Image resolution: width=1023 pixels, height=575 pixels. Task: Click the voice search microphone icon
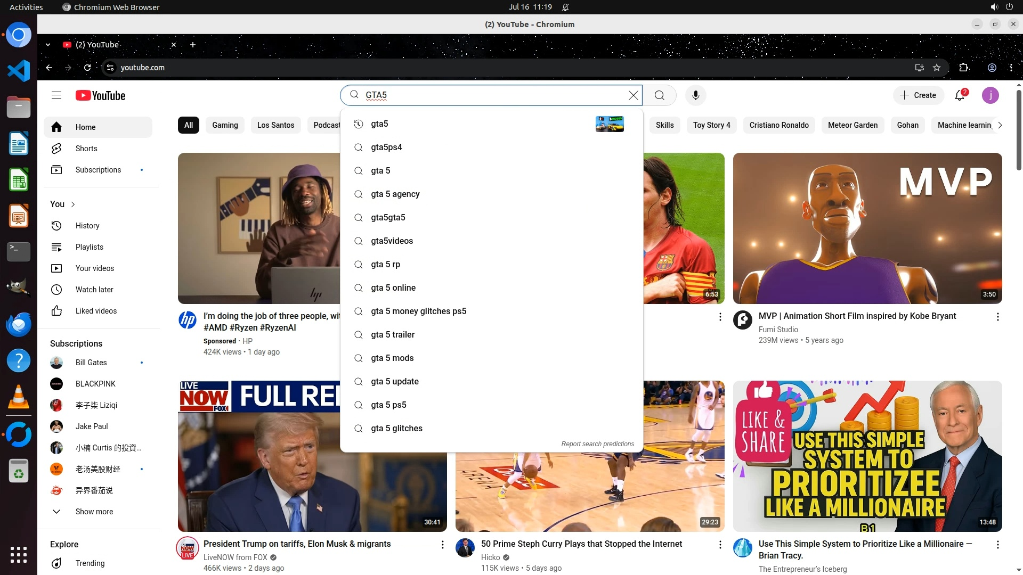point(695,95)
